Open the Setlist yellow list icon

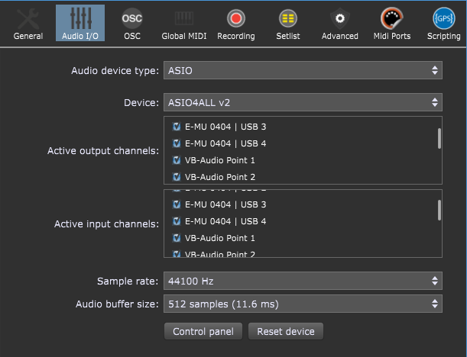click(x=288, y=18)
